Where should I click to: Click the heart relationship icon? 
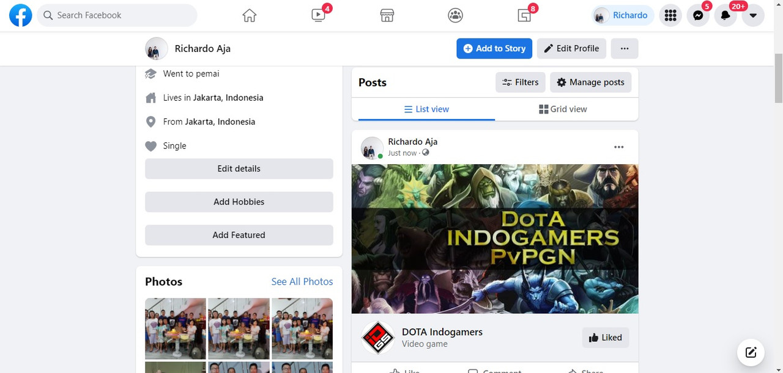[x=150, y=146]
